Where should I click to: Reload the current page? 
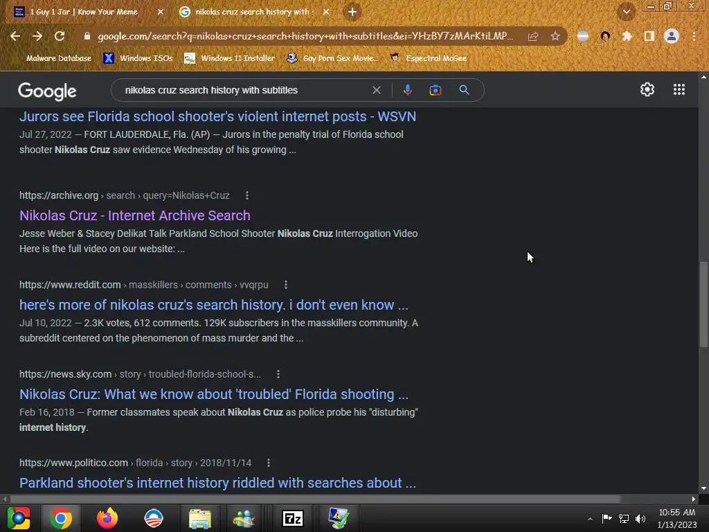(60, 36)
